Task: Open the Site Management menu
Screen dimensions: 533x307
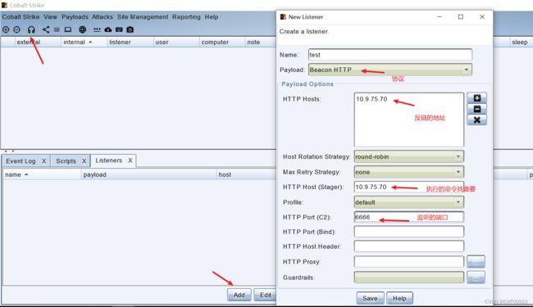Action: [x=143, y=16]
